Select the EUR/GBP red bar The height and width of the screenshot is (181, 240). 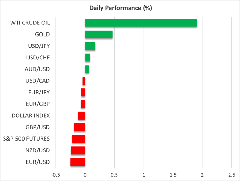(x=83, y=104)
